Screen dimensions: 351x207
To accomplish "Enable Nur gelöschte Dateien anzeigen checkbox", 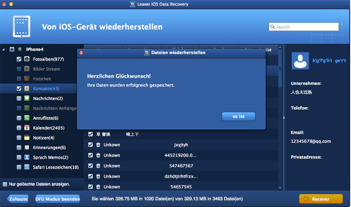I will coord(5,184).
